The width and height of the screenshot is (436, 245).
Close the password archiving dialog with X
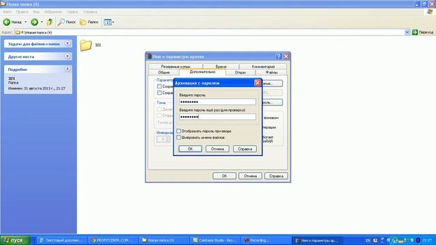pos(258,83)
